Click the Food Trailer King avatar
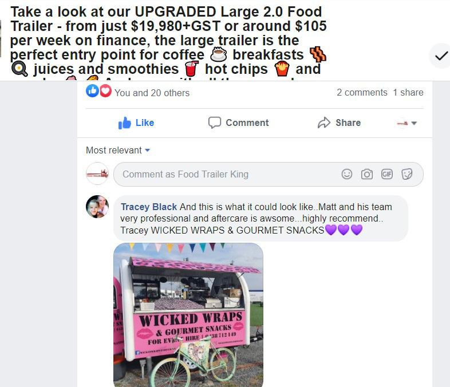Screen dimensions: 450x387 [97, 173]
